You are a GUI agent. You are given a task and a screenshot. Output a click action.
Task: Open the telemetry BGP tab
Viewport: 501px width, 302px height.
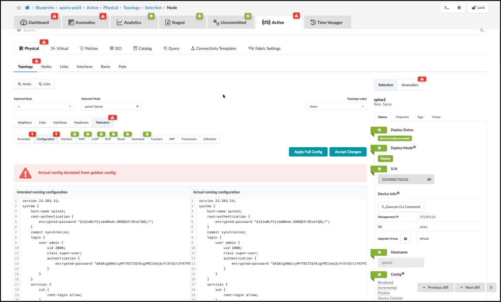click(108, 139)
